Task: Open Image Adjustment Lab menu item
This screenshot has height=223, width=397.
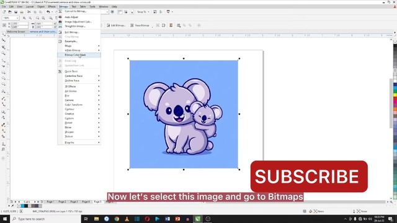Action: pyautogui.click(x=79, y=22)
